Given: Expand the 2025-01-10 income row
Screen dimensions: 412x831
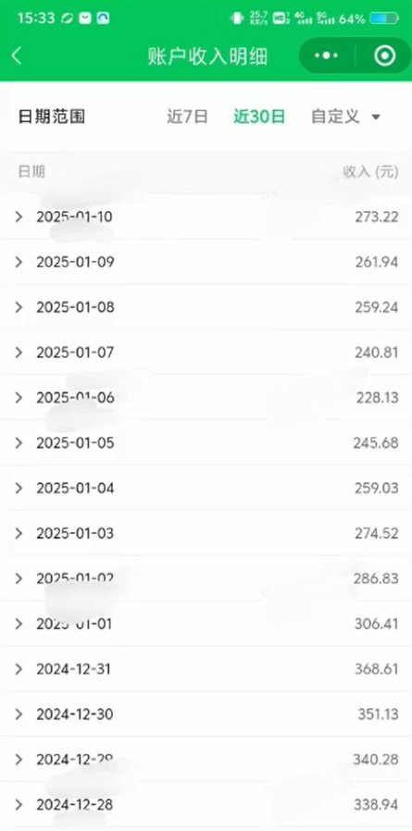Looking at the screenshot, I should pos(206,217).
